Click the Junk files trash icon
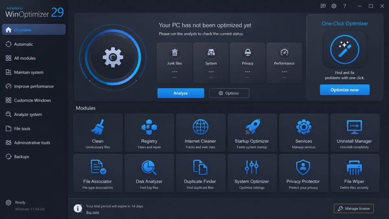 pos(175,53)
